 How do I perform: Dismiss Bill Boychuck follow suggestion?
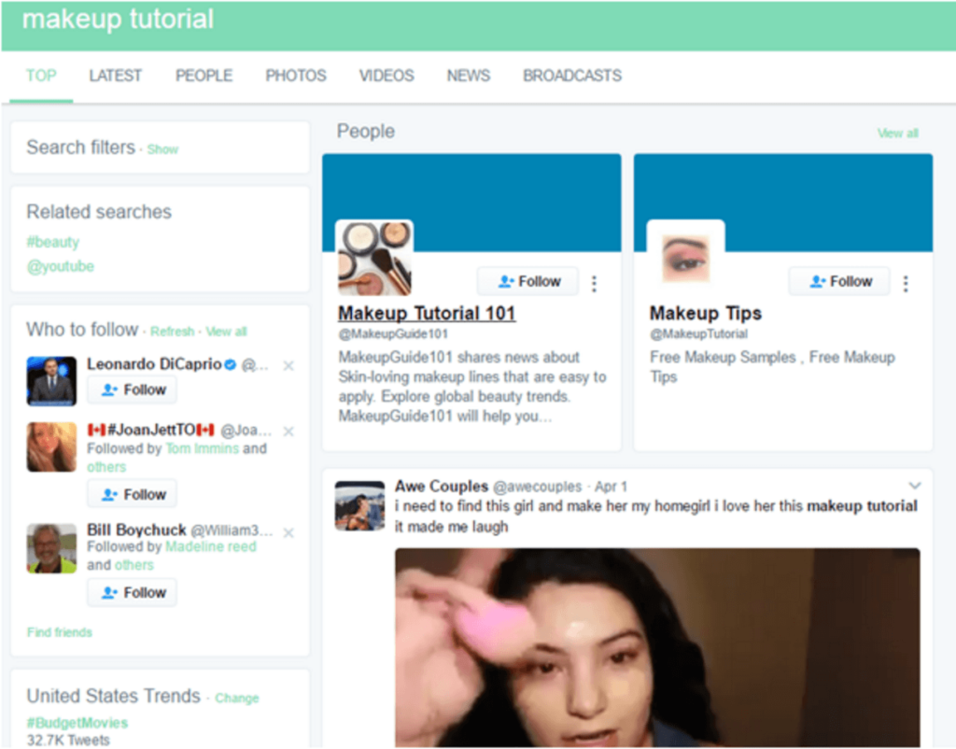pos(288,532)
